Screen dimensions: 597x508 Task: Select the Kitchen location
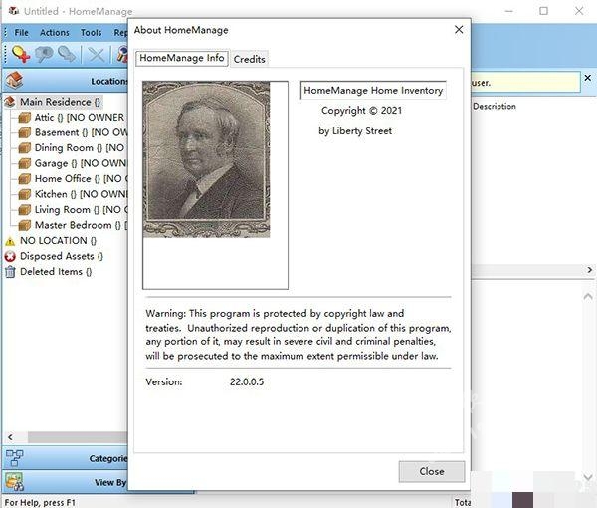(82, 194)
